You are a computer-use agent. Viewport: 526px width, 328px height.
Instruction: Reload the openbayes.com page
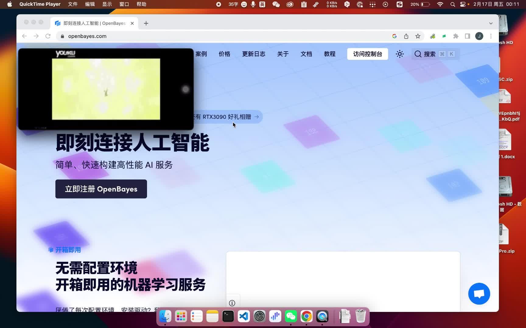coord(48,36)
